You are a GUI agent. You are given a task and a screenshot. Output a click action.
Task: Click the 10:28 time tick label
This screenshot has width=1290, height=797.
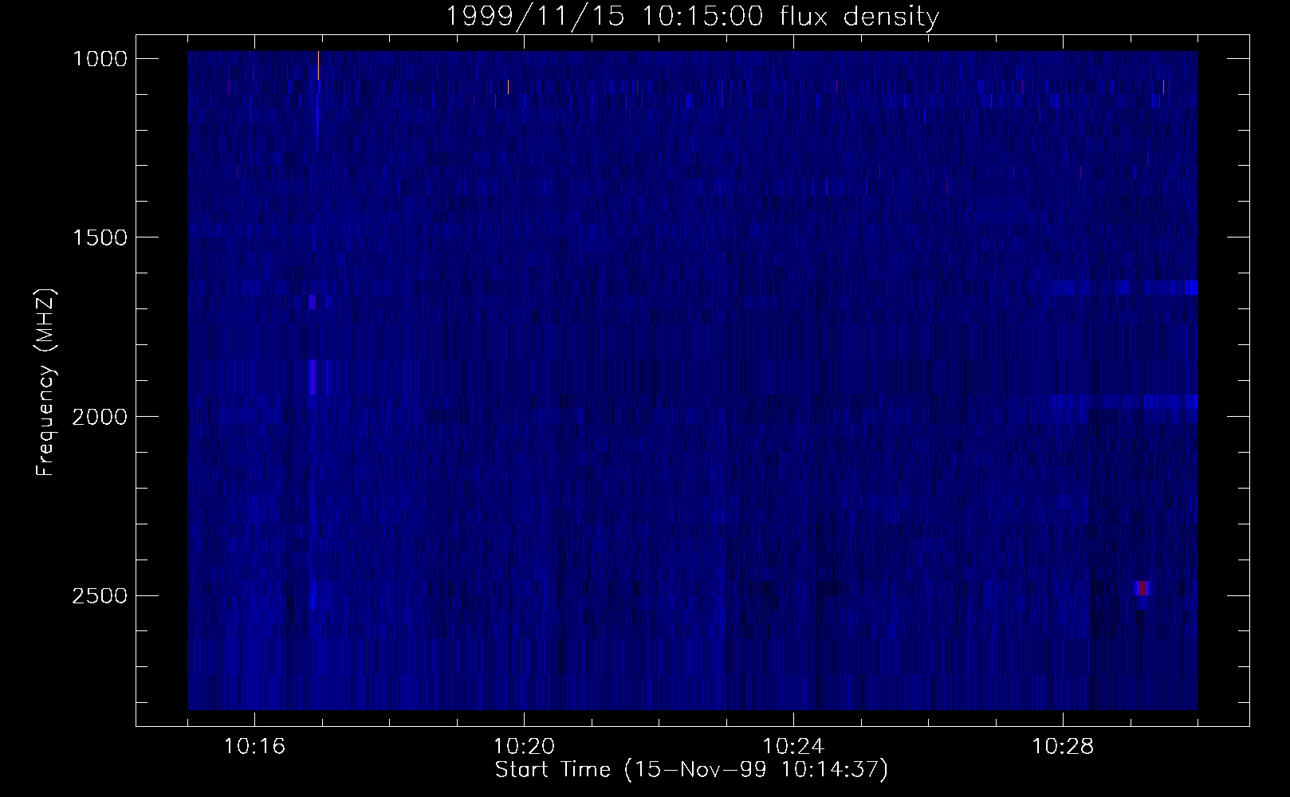click(1063, 747)
